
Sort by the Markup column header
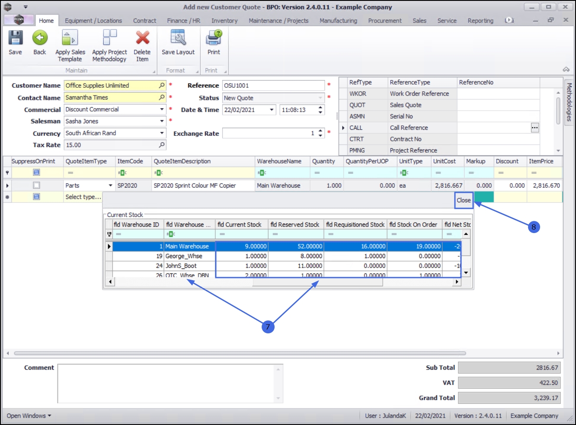click(x=479, y=161)
